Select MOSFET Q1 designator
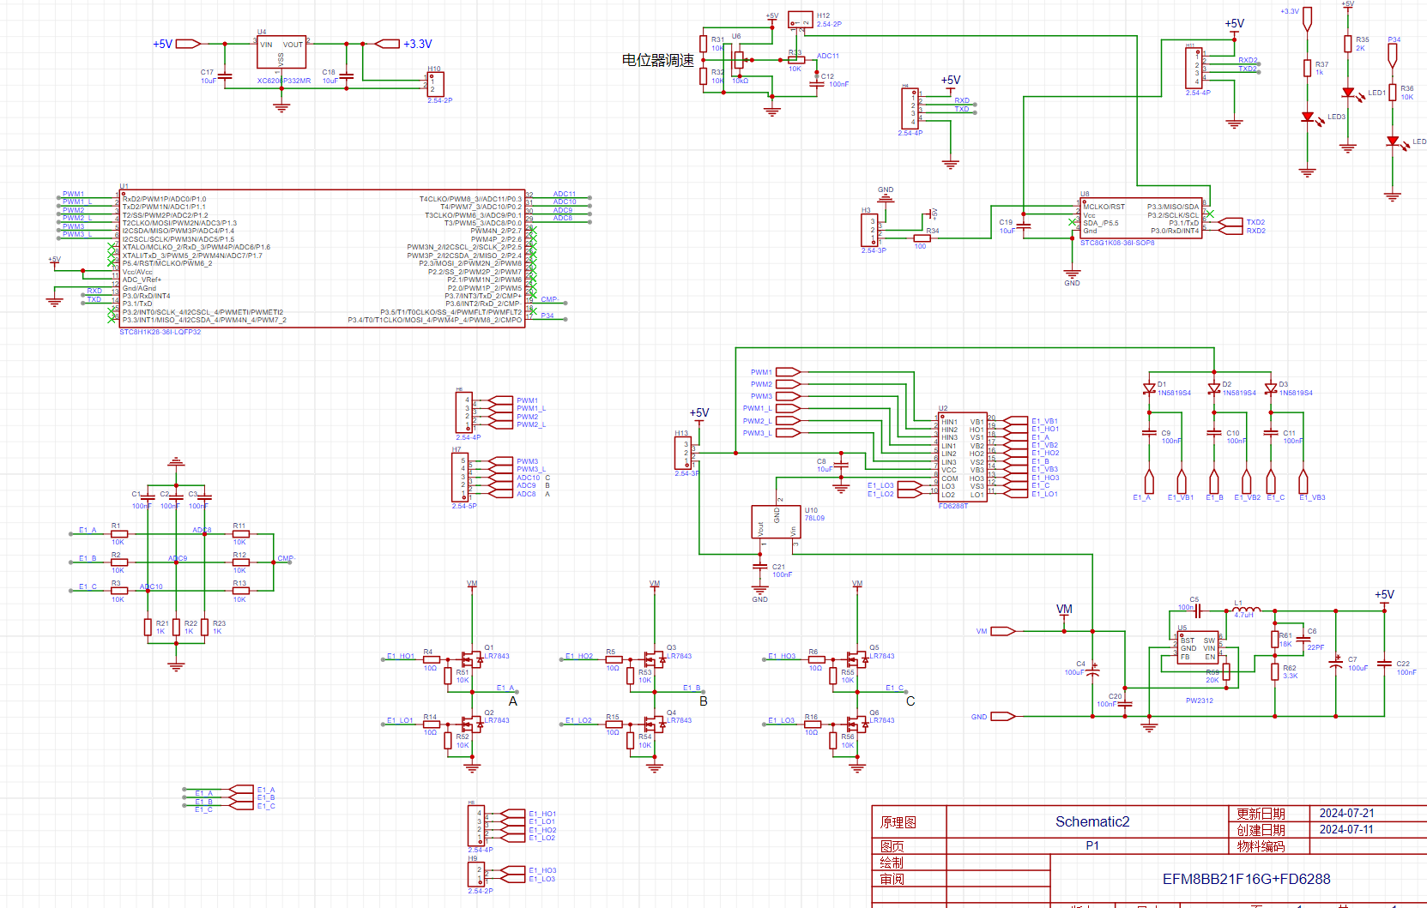 click(488, 648)
